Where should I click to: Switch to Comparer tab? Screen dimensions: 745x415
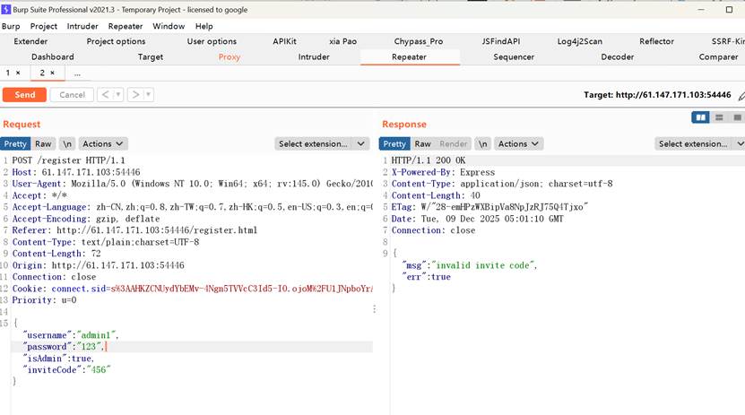pos(718,56)
